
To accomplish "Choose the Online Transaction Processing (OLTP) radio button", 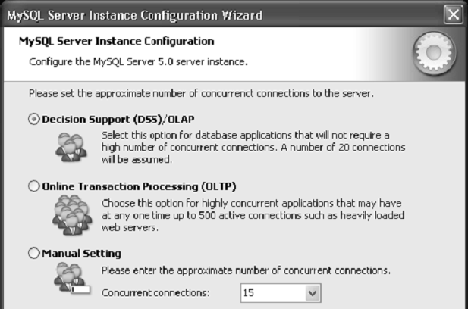I will (33, 186).
